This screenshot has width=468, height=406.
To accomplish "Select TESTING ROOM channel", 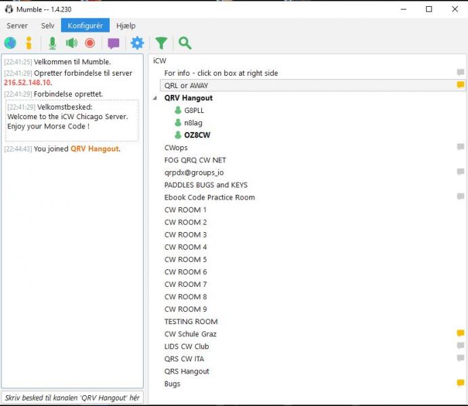I will pos(191,321).
